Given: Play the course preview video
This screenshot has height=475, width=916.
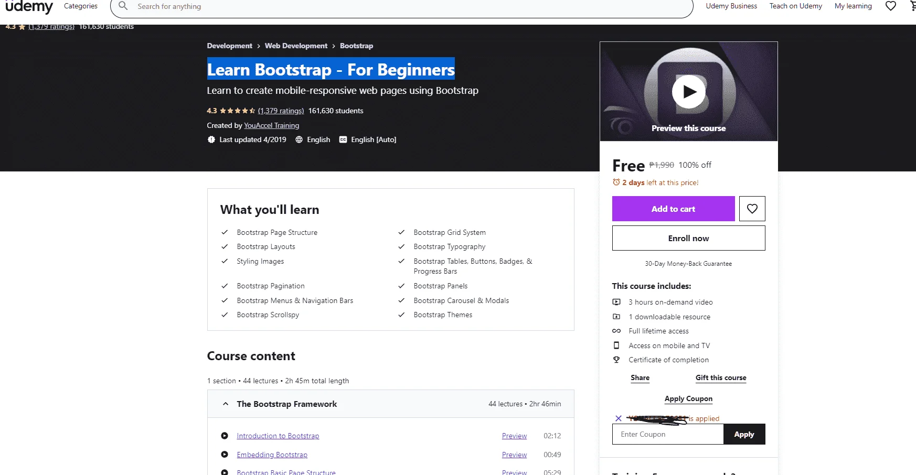Looking at the screenshot, I should pos(689,92).
